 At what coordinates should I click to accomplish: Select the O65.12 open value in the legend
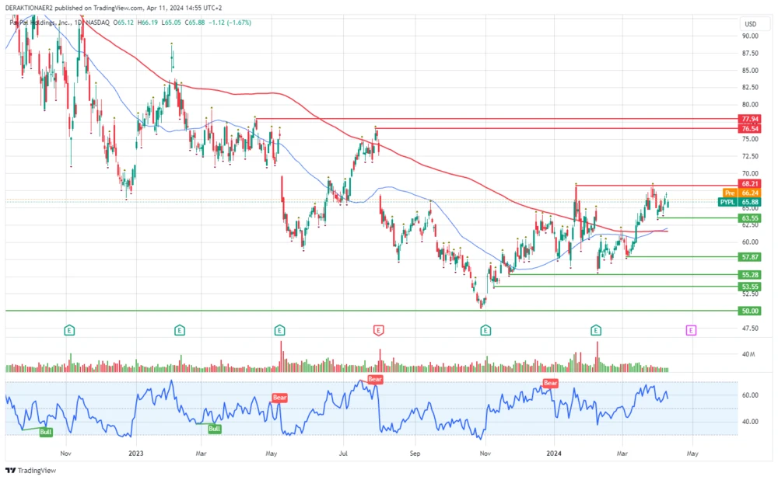pos(122,23)
